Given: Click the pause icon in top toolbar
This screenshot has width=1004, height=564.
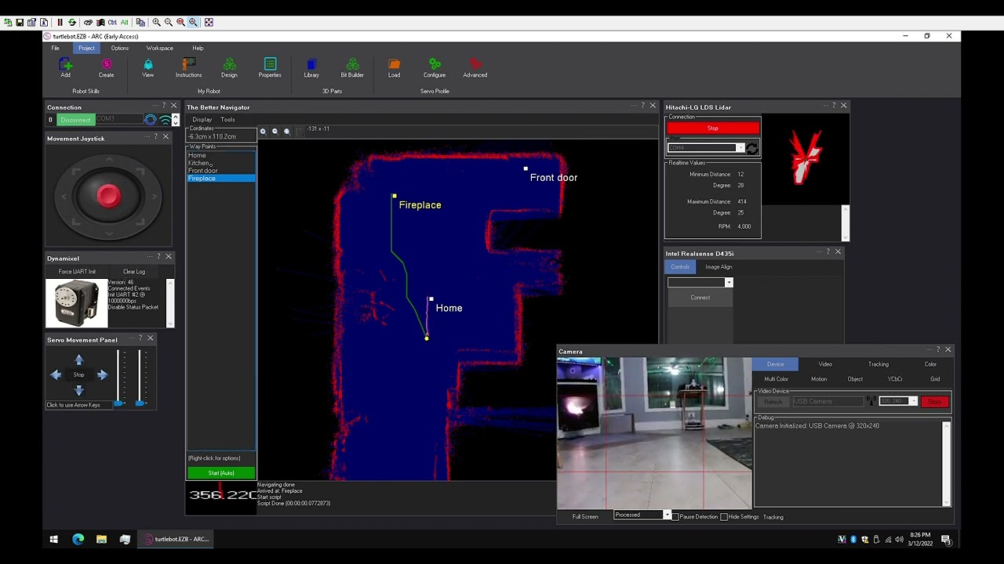Looking at the screenshot, I should coord(60,22).
